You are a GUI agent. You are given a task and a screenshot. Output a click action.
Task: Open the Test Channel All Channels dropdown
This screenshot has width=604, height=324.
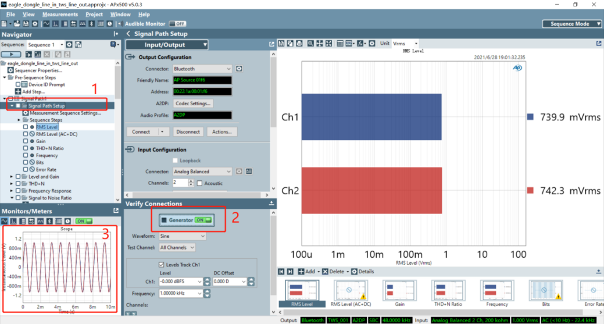point(177,247)
